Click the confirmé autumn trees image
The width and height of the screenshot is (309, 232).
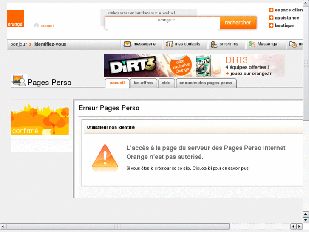point(40,119)
